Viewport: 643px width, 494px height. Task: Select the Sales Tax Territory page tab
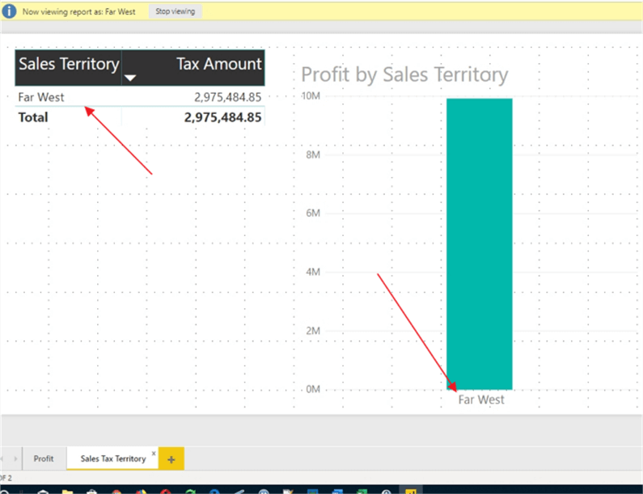click(x=112, y=458)
